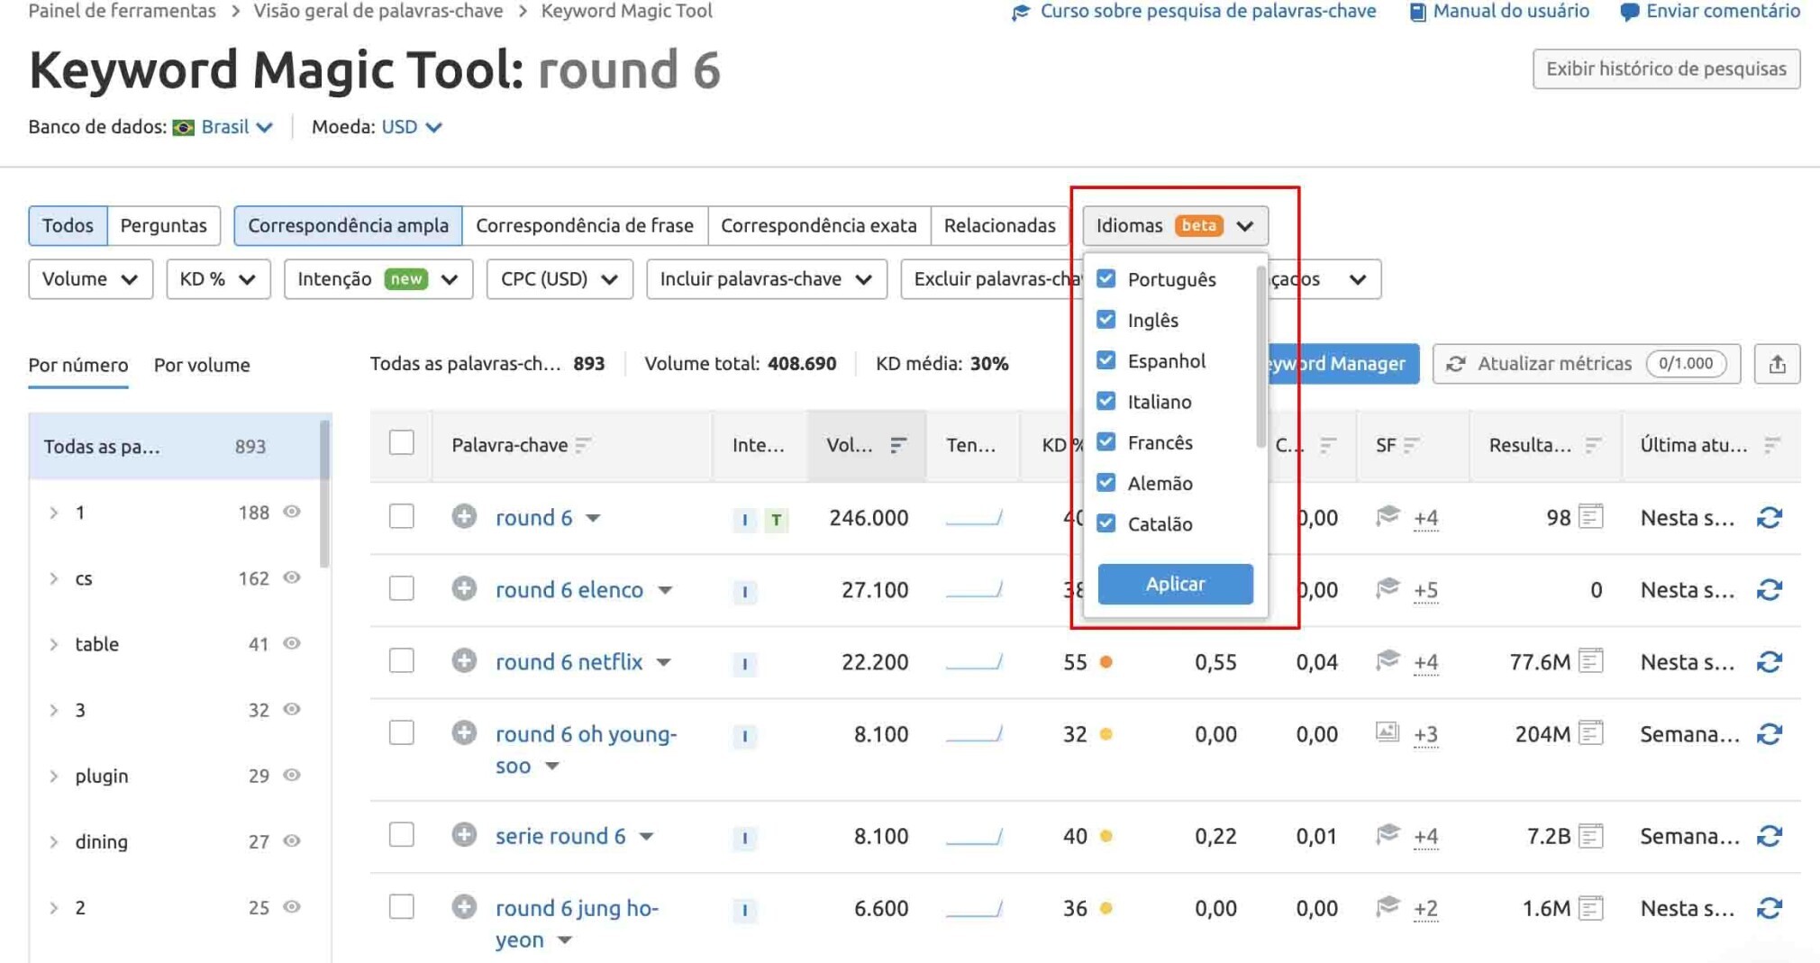The height and width of the screenshot is (963, 1820).
Task: Click image SF icon in 'round 6 oh young-soo' row
Action: click(1388, 732)
